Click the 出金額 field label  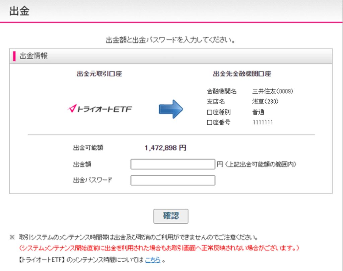tap(82, 164)
